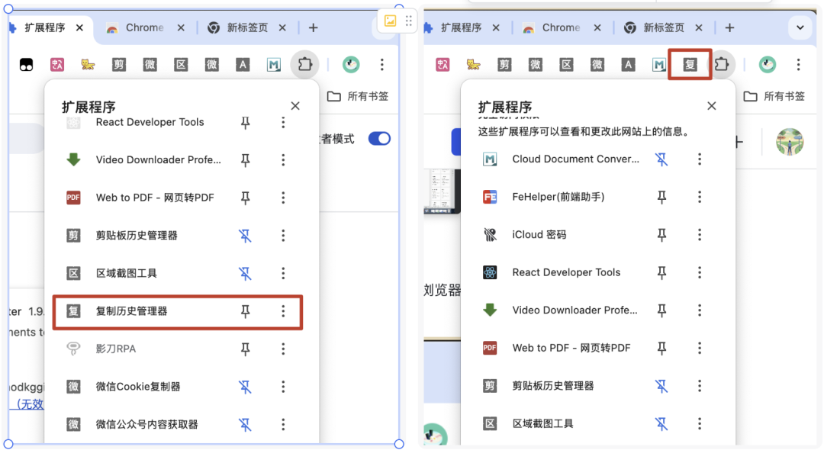Open more options for Cloud Document Converter

tap(700, 159)
